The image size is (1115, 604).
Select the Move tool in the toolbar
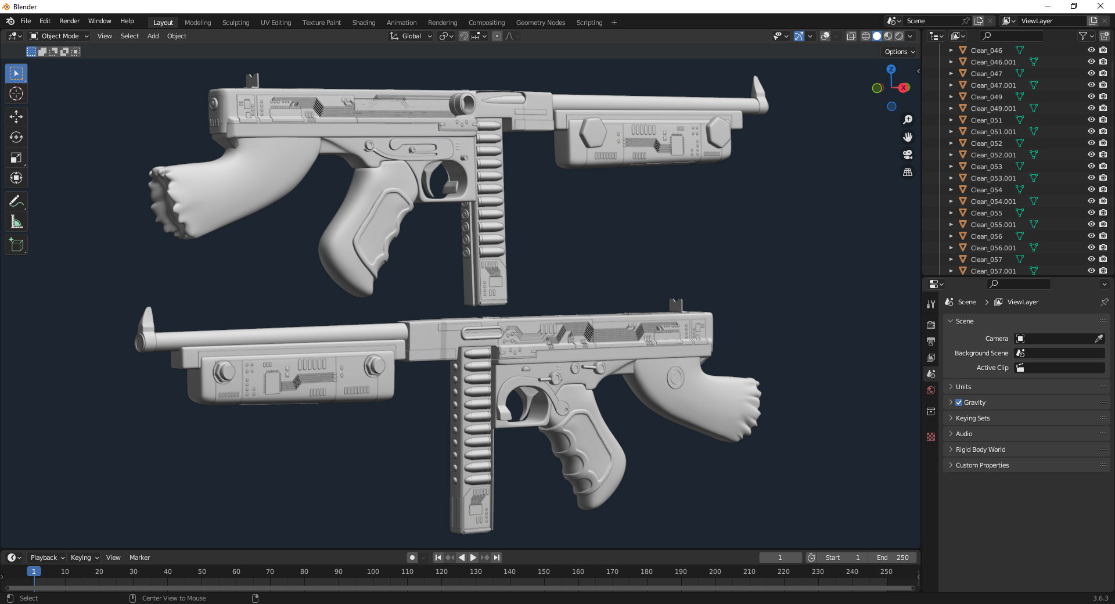tap(16, 117)
